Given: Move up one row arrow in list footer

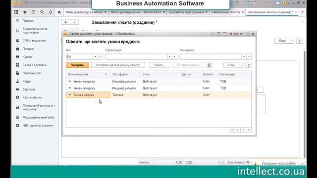Looking at the screenshot, I should pyautogui.click(x=237, y=130).
